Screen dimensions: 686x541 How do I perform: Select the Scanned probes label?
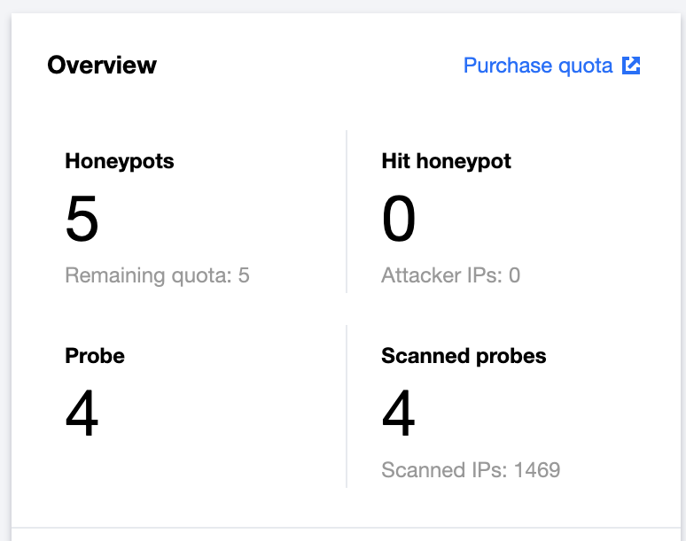click(x=464, y=356)
